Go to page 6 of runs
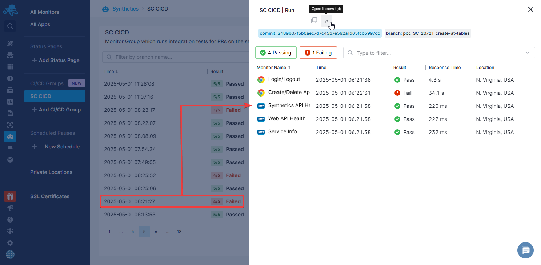The image size is (541, 265). click(x=156, y=232)
